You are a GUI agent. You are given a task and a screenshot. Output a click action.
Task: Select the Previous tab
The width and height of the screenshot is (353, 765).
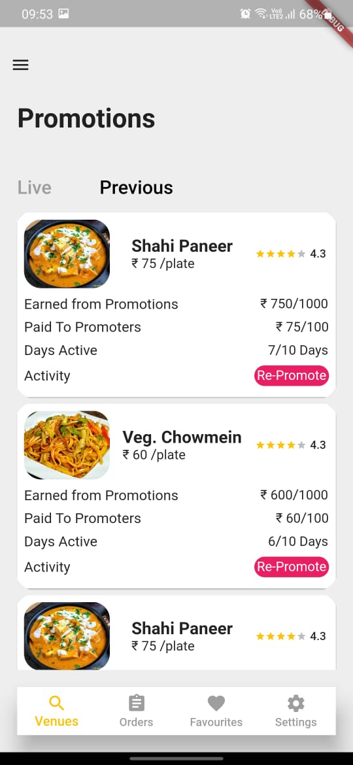[136, 188]
